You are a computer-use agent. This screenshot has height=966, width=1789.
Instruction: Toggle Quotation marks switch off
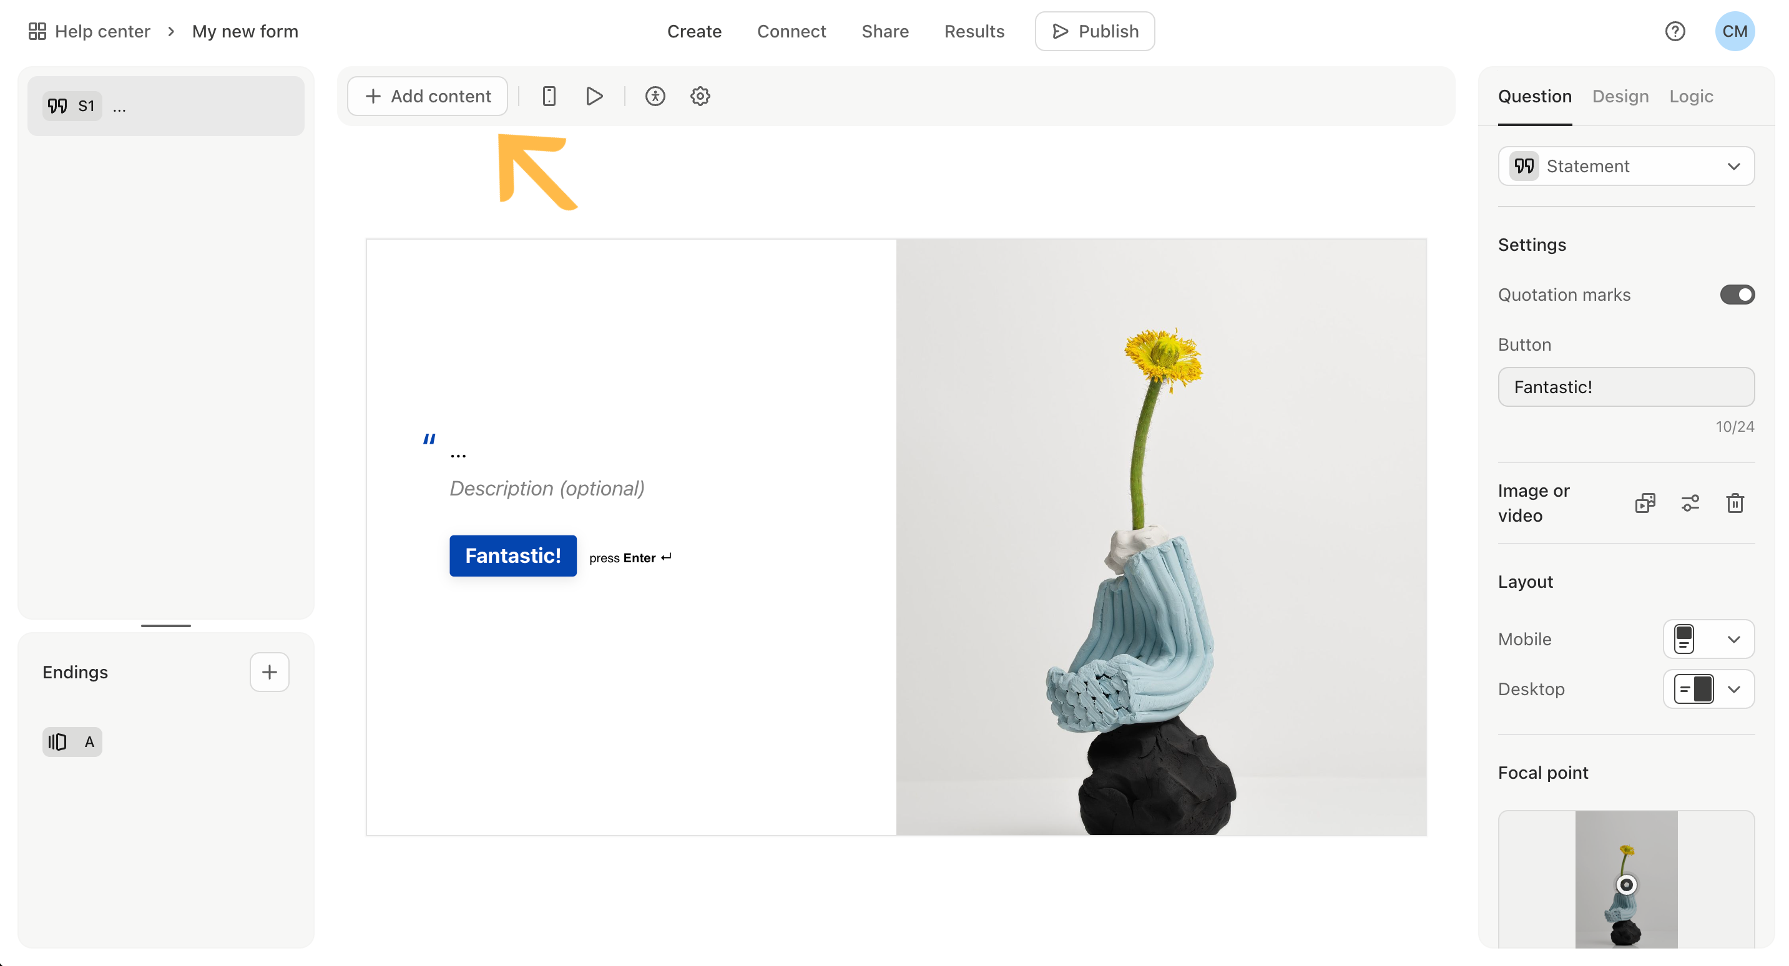click(1737, 295)
